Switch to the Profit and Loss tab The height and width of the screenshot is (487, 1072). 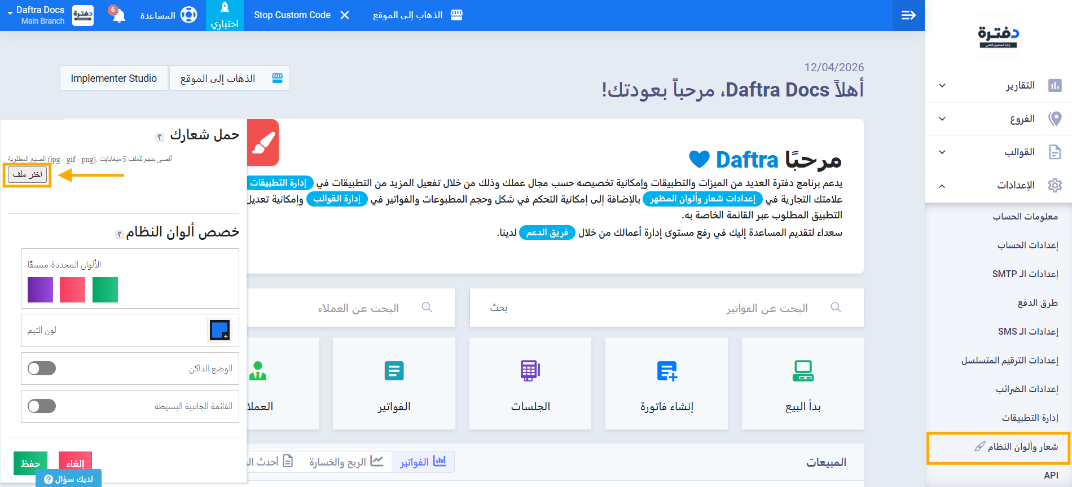pos(346,462)
